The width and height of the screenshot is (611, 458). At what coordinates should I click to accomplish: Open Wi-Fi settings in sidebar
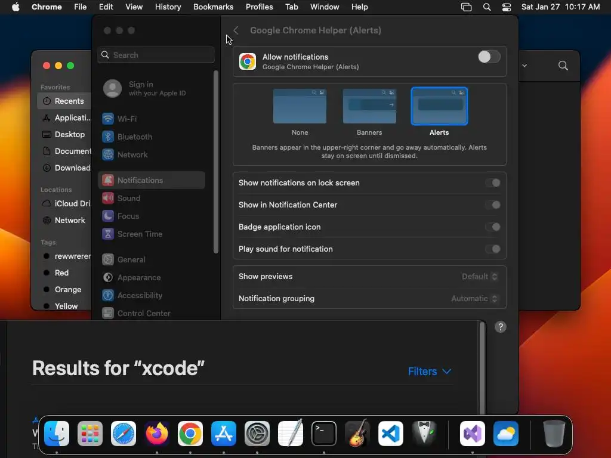click(152, 119)
